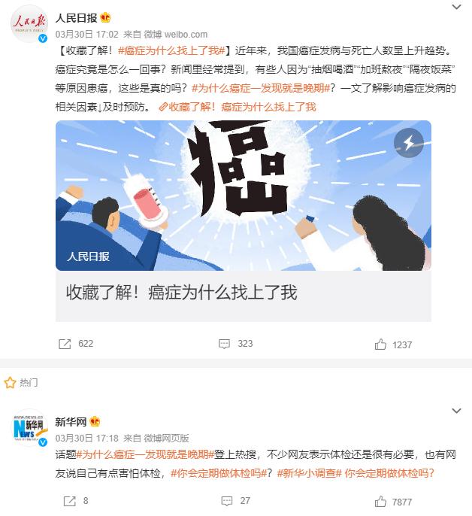Open the weibo.com source link
This screenshot has height=516, width=472.
pos(186,35)
